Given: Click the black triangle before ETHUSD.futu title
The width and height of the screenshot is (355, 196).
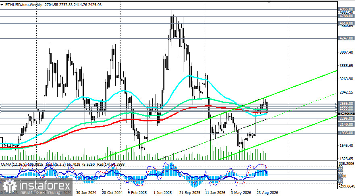Looking at the screenshot, I should pyautogui.click(x=2, y=5).
